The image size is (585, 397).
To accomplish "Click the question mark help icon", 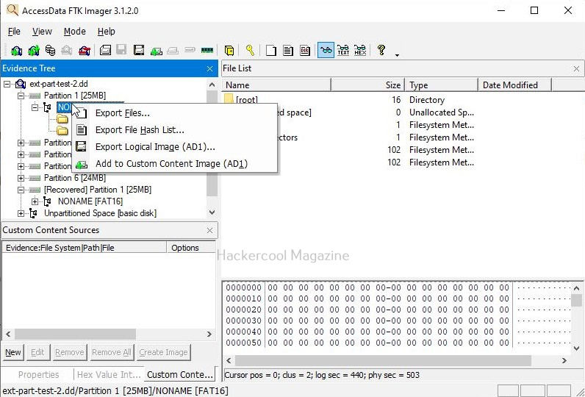I will (x=381, y=50).
